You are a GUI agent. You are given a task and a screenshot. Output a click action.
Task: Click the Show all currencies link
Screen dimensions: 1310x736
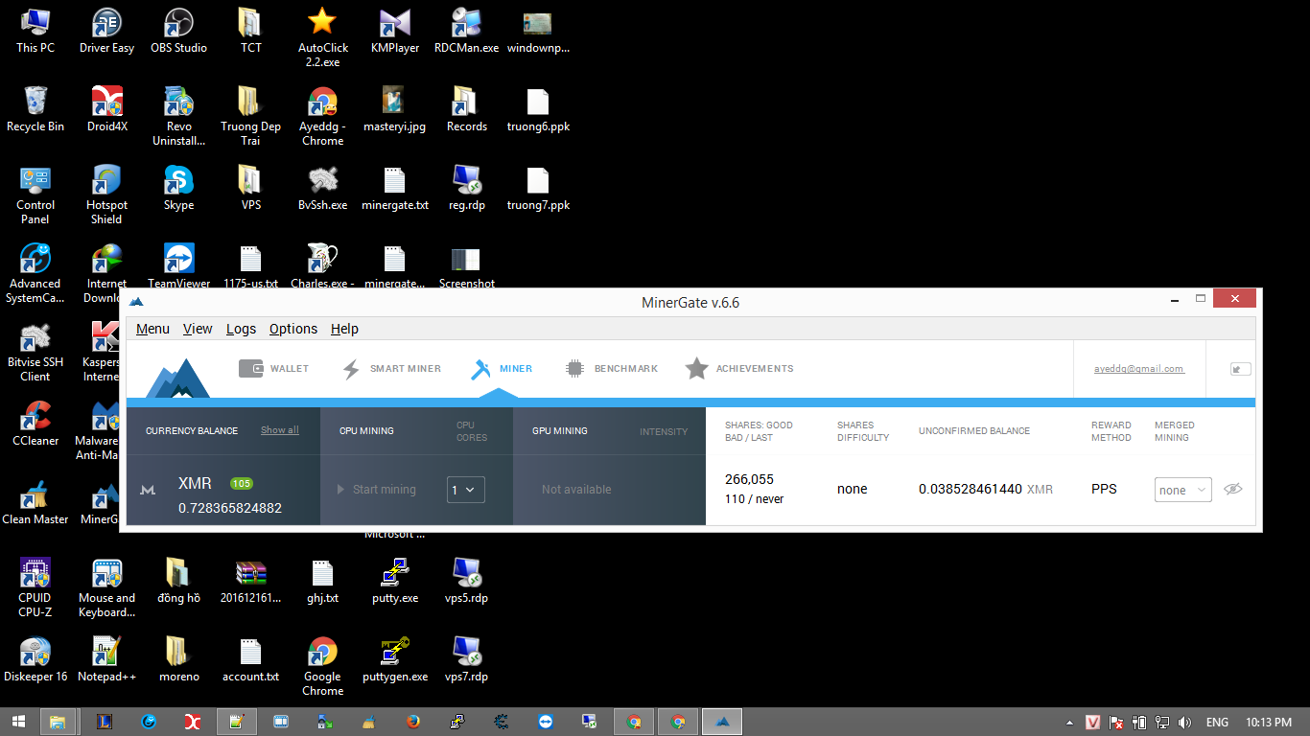pos(279,430)
